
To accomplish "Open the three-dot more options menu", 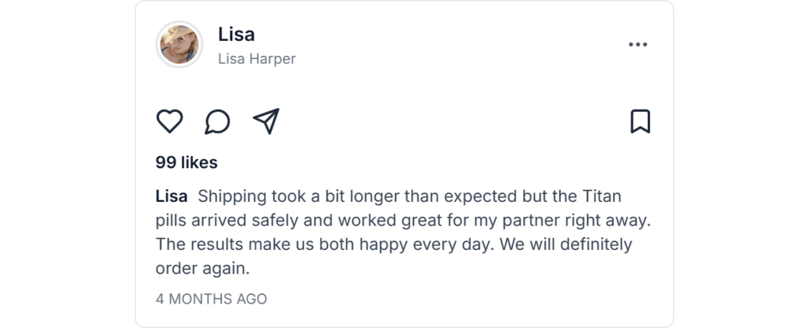I will click(638, 45).
